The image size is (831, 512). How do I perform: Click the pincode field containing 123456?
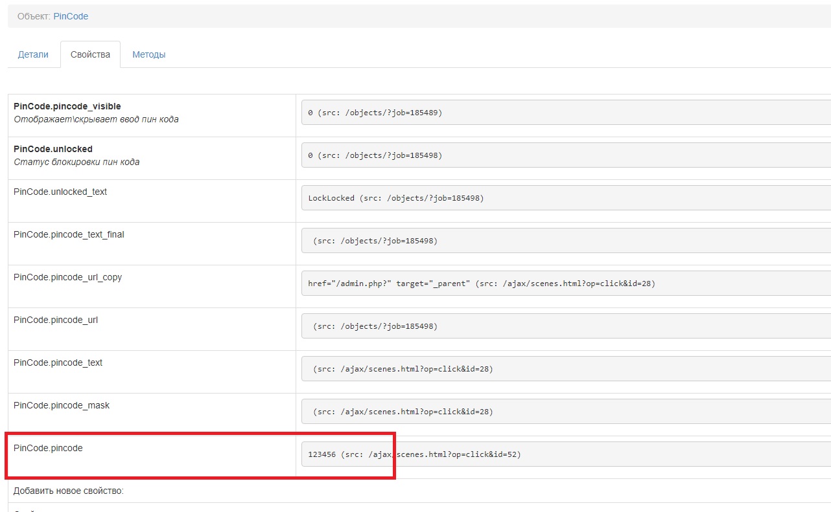tap(565, 454)
